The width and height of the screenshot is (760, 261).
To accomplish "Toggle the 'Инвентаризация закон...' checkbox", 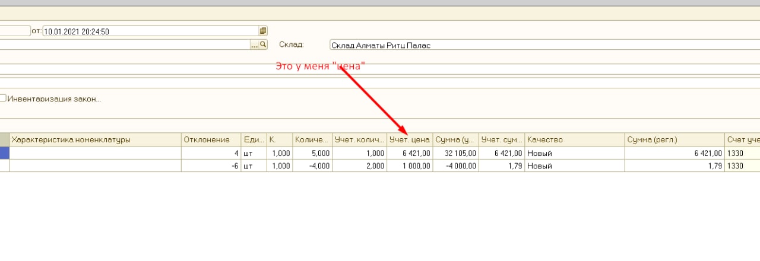I will [x=3, y=99].
